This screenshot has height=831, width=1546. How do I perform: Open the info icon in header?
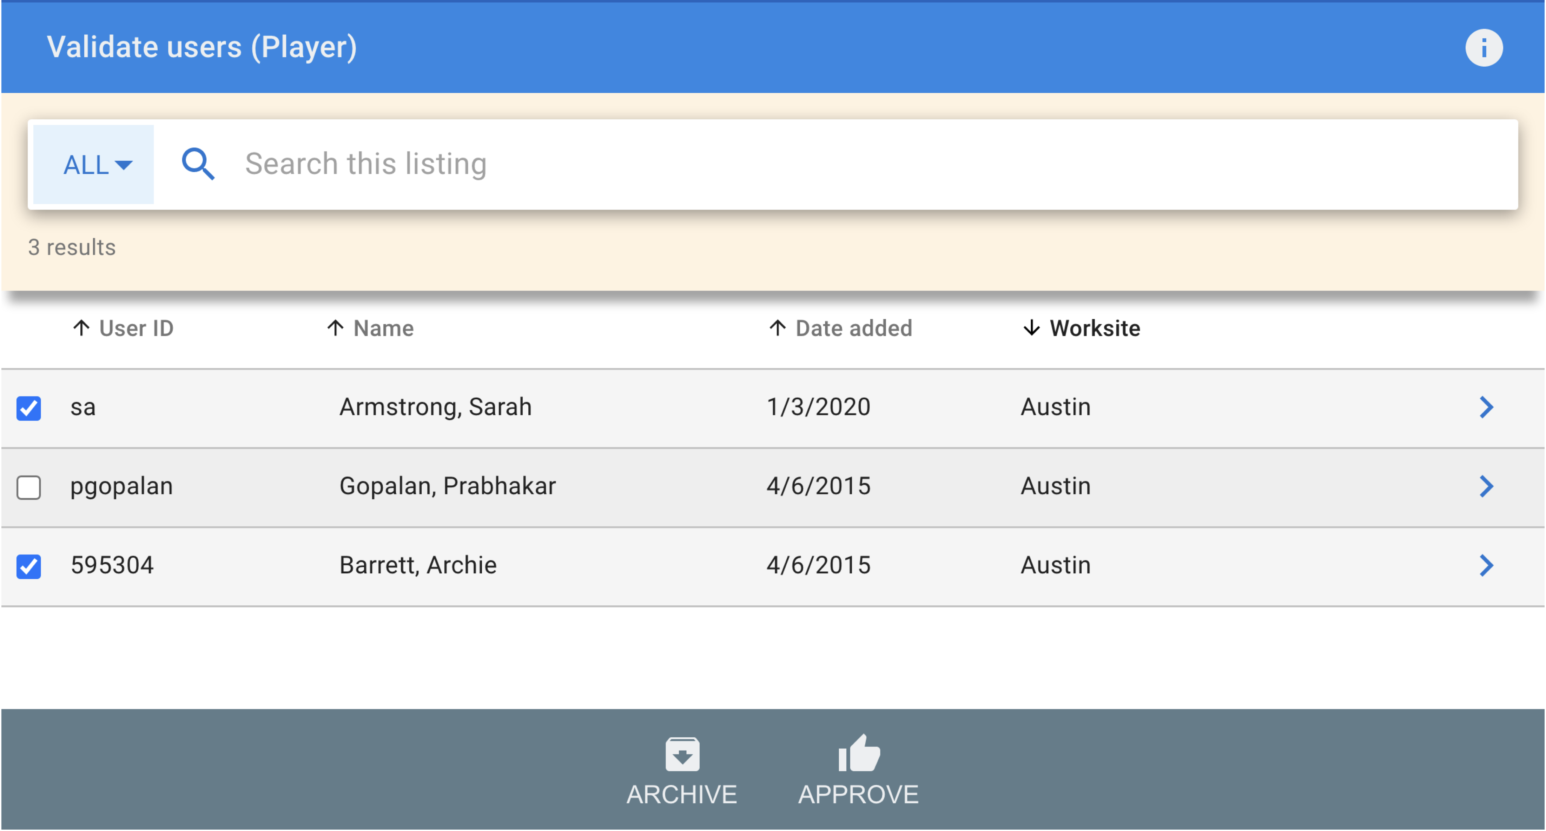point(1483,47)
